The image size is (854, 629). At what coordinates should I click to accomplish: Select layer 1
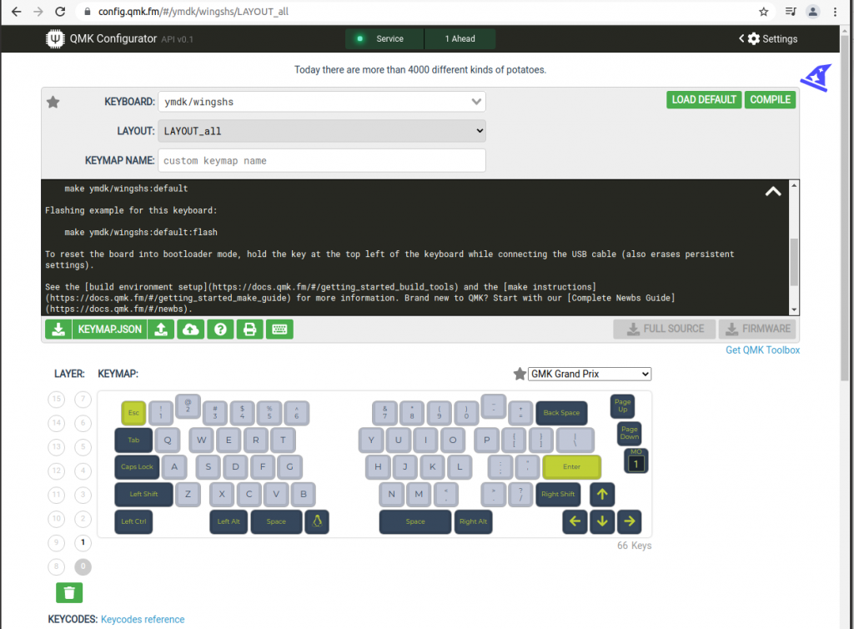click(83, 542)
